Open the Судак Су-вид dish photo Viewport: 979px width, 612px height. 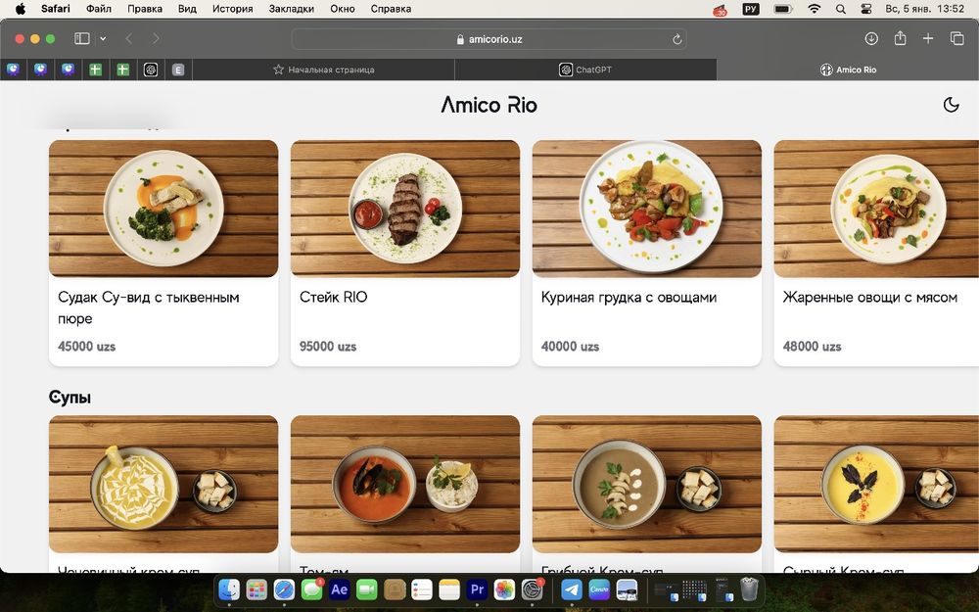163,209
